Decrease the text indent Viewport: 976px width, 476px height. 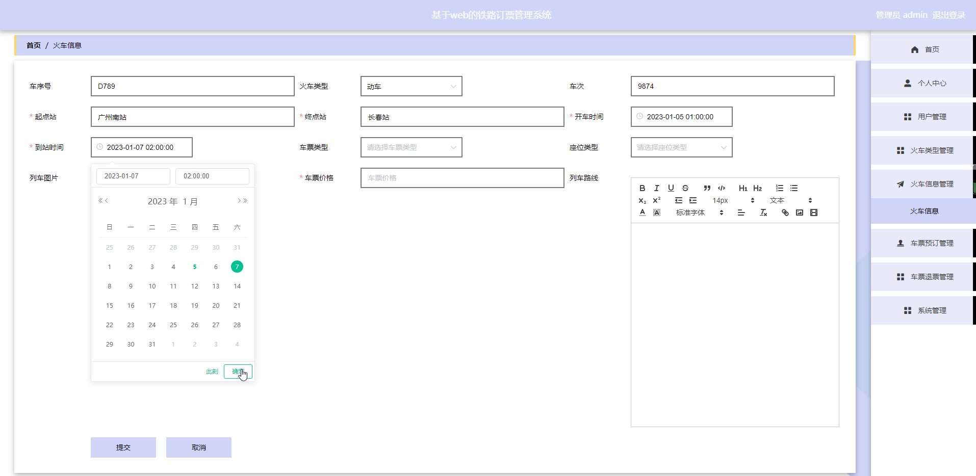pyautogui.click(x=678, y=200)
